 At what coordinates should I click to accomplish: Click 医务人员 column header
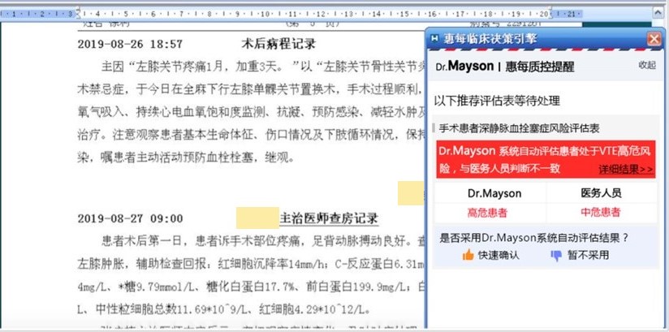point(601,193)
